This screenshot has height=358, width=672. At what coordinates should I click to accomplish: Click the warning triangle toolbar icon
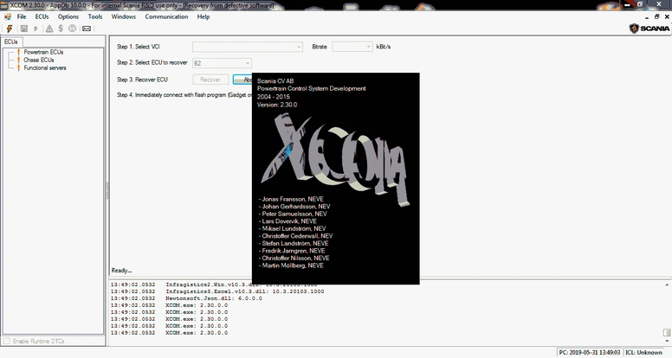click(x=49, y=29)
